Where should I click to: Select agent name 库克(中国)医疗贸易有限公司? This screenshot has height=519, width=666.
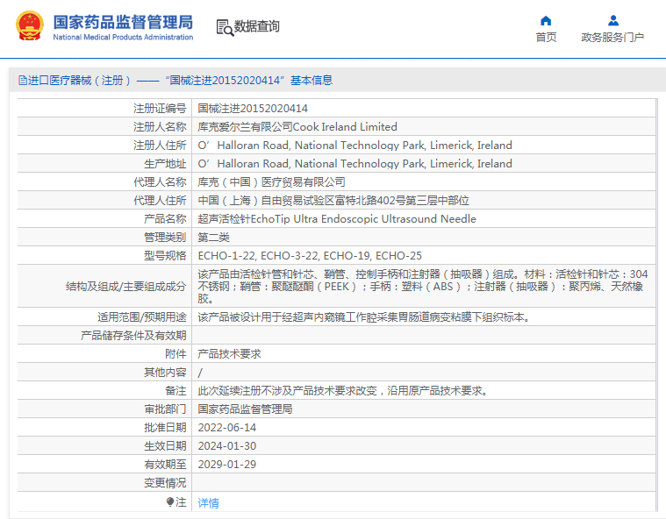[271, 182]
